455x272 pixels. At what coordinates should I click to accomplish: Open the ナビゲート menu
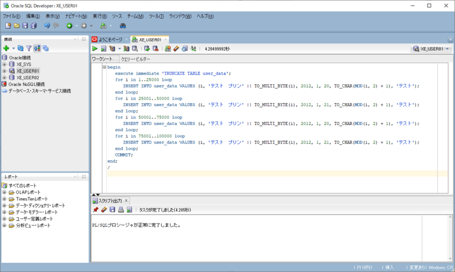(76, 16)
